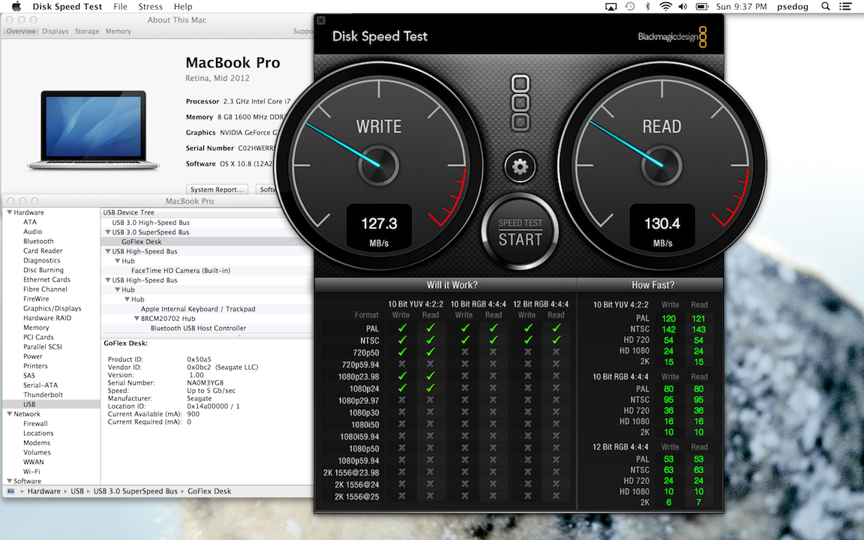The image size is (864, 540).
Task: Click the AirPlay display icon
Action: [610, 7]
